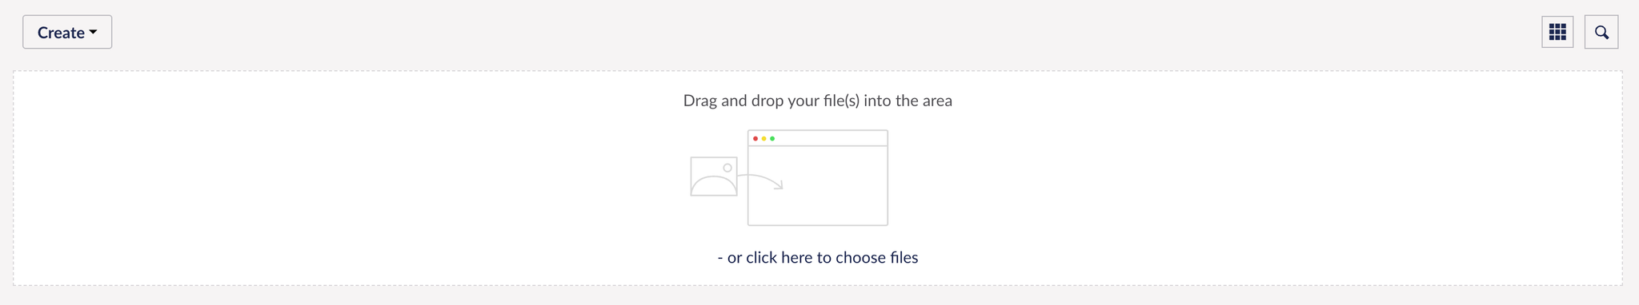Open the search magnifier icon
1639x305 pixels.
pyautogui.click(x=1601, y=32)
